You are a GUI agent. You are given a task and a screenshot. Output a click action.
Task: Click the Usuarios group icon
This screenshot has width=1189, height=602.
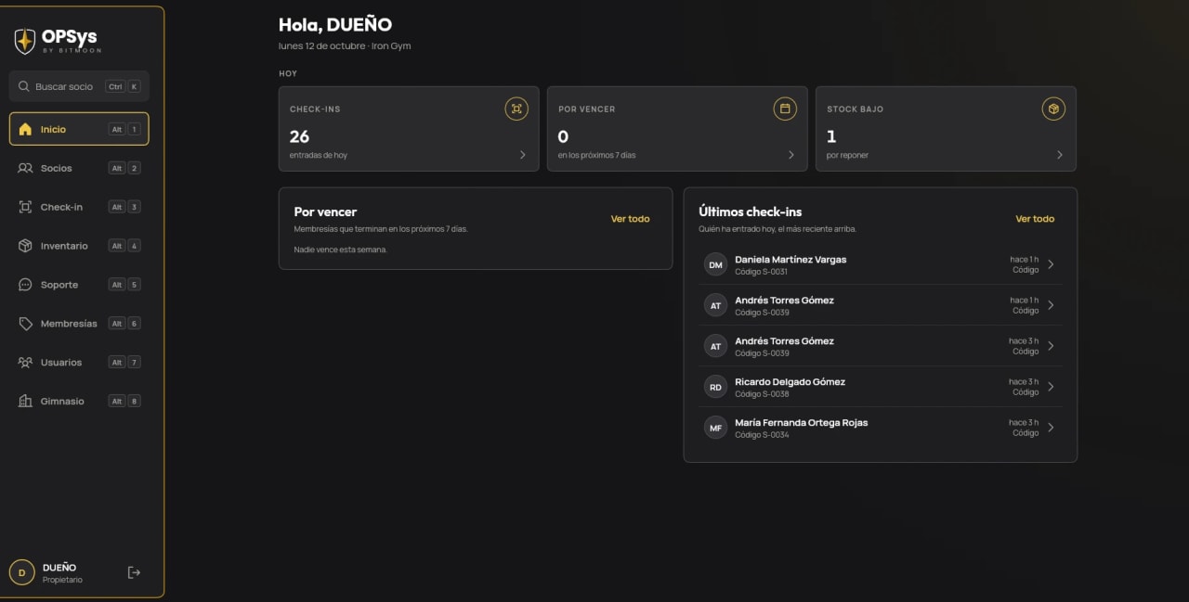click(x=25, y=363)
